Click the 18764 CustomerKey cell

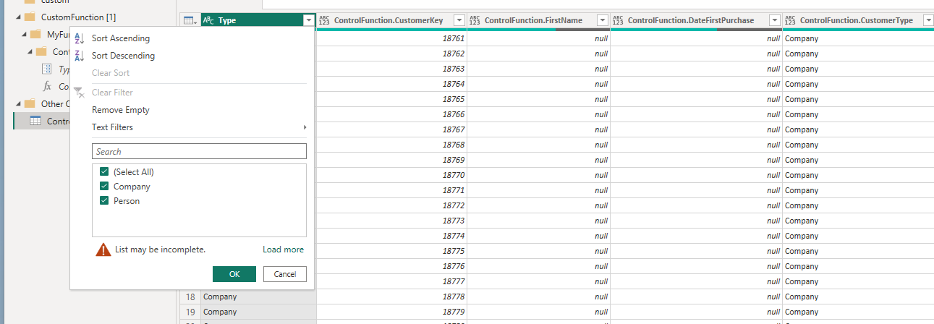391,84
